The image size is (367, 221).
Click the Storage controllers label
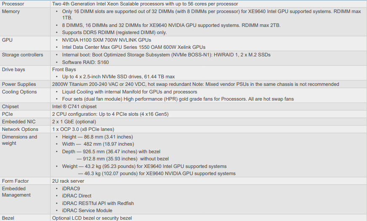(x=22, y=55)
